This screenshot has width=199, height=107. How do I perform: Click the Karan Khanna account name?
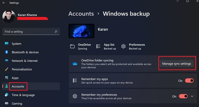[x=27, y=15]
